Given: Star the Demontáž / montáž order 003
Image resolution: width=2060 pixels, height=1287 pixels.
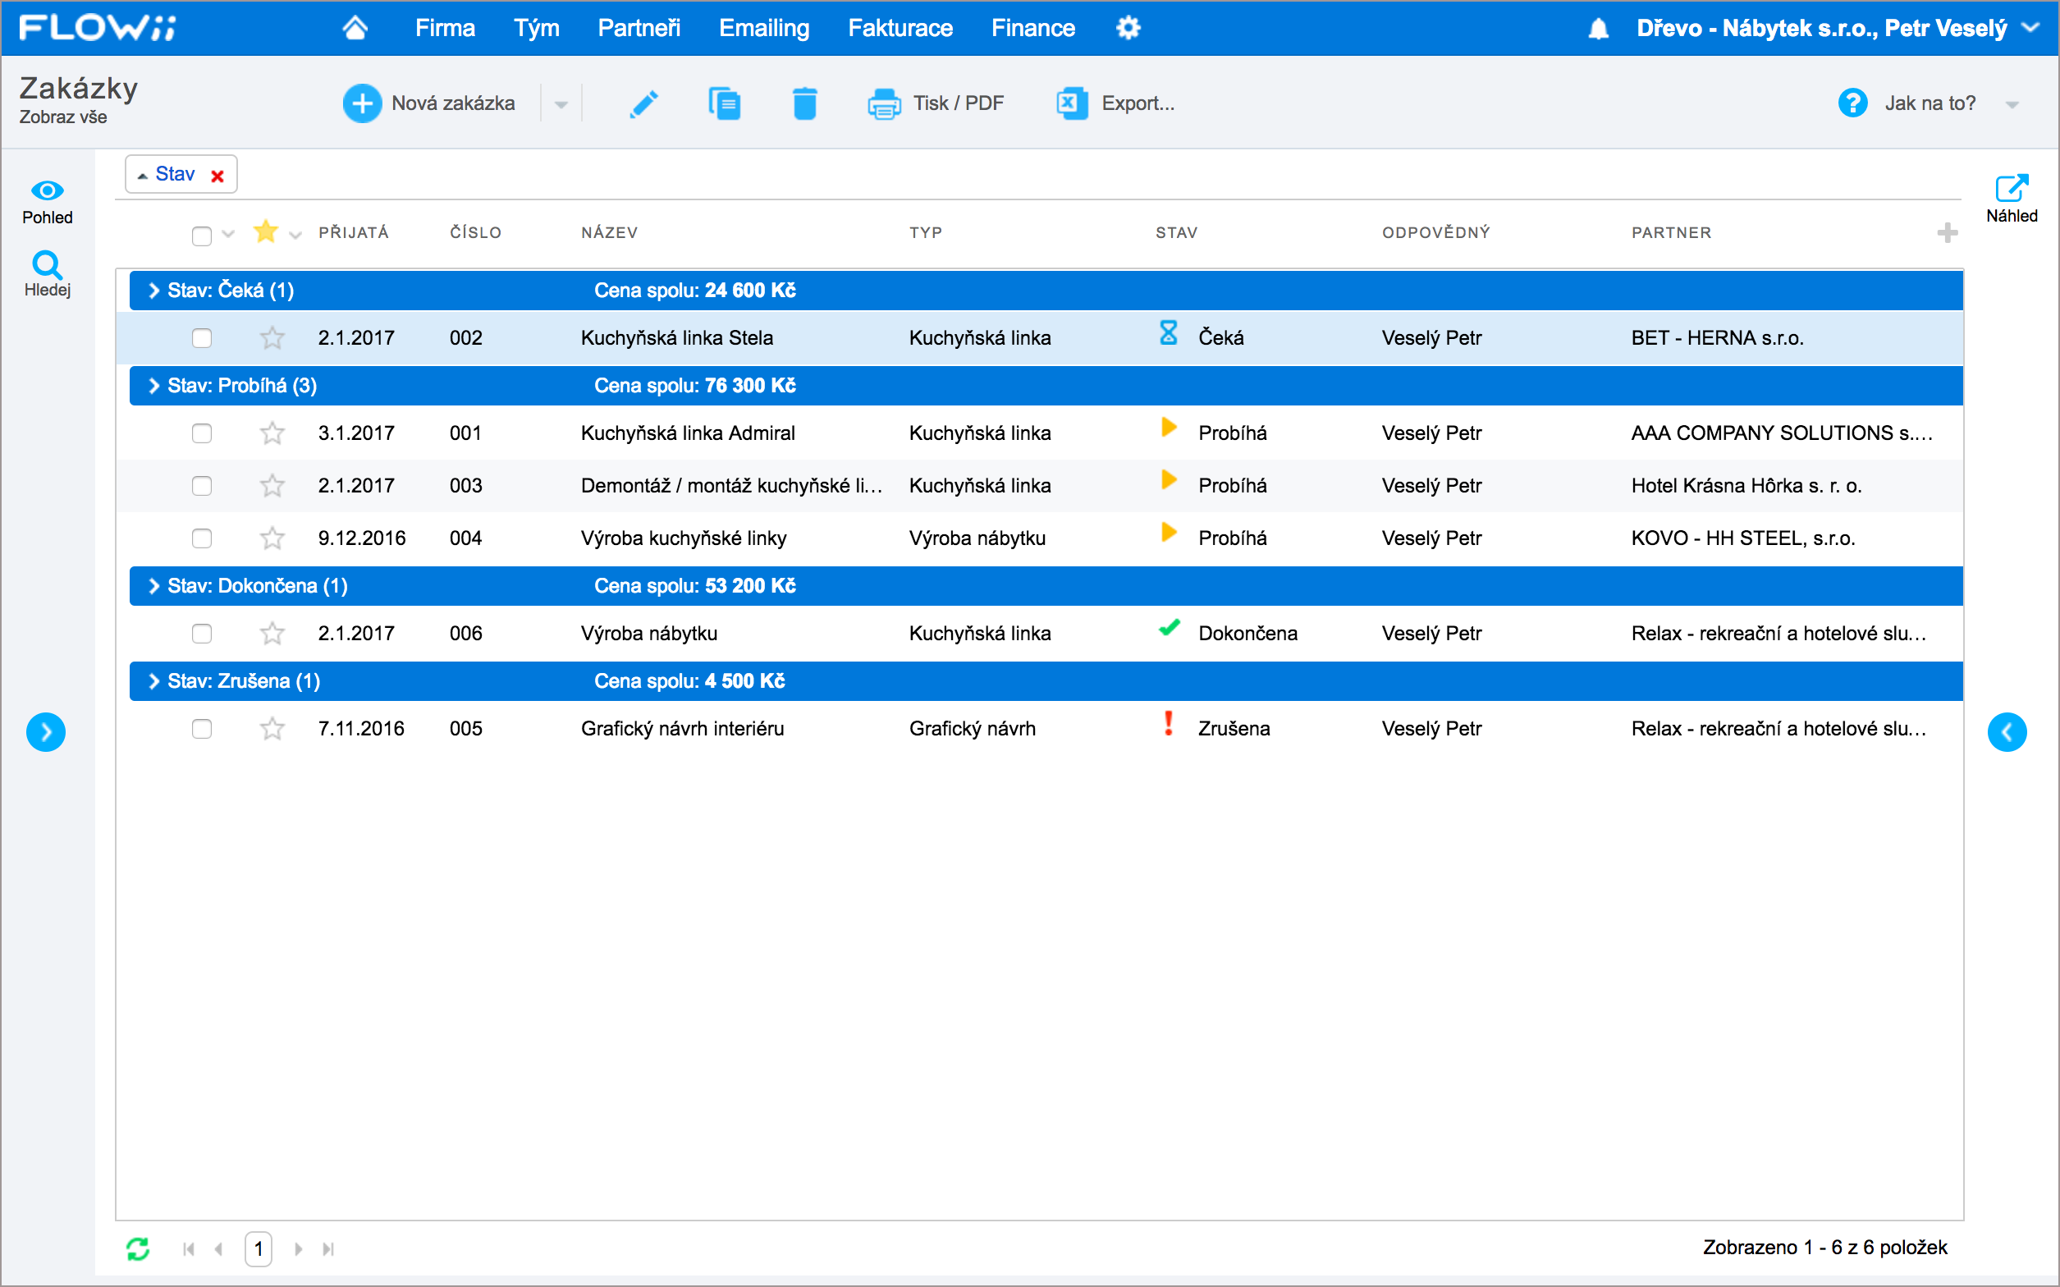Looking at the screenshot, I should coord(272,486).
